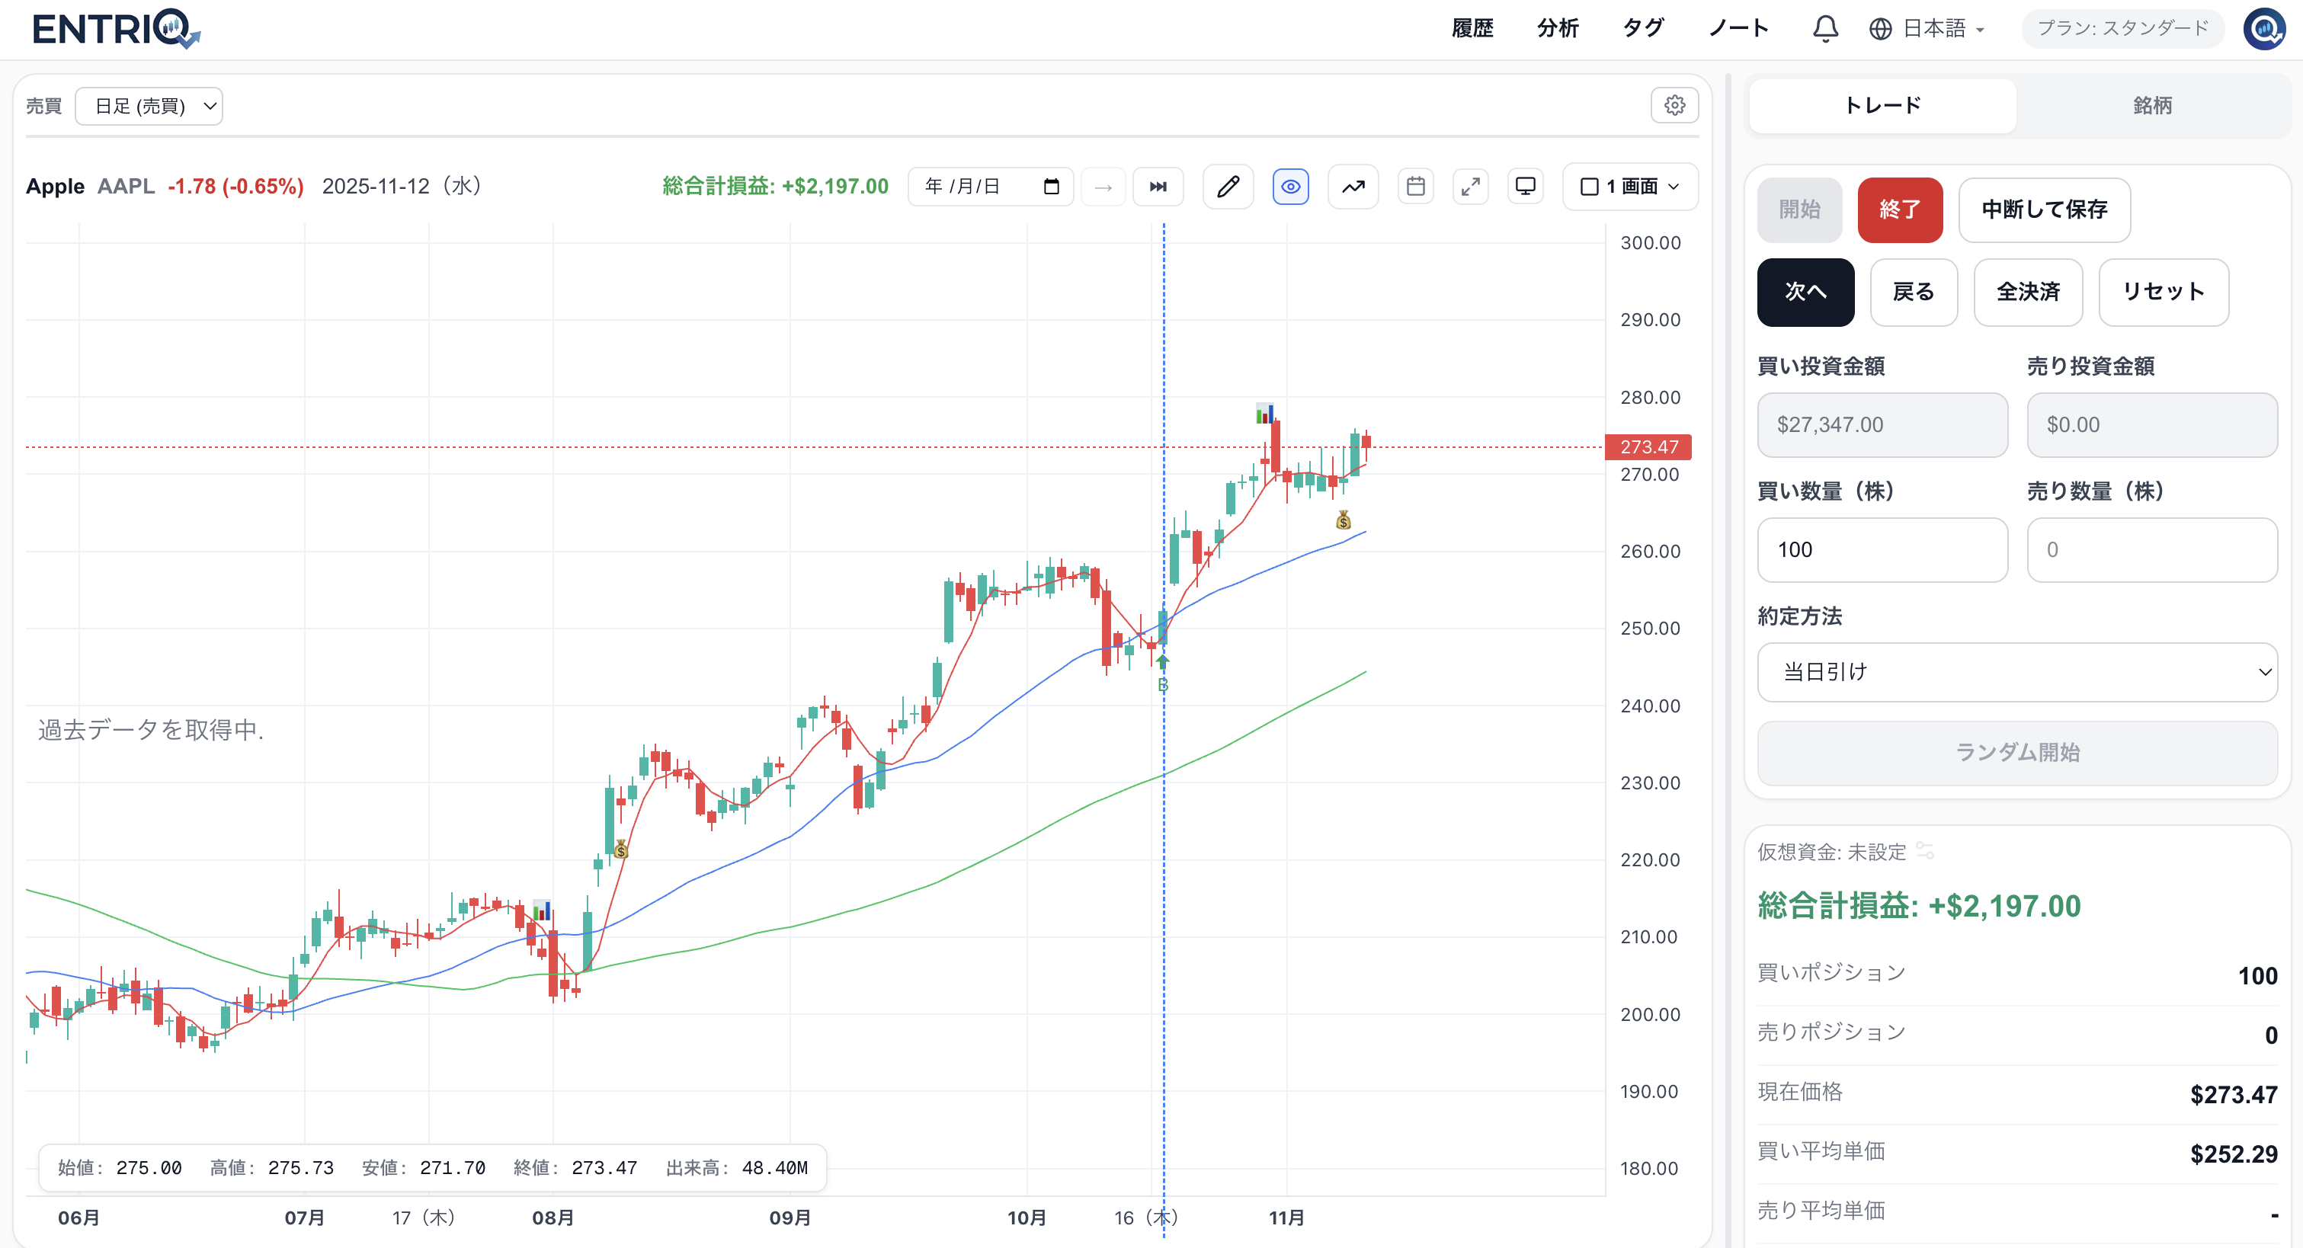The width and height of the screenshot is (2303, 1248).
Task: Open the trend line indicator tool
Action: 1353,186
